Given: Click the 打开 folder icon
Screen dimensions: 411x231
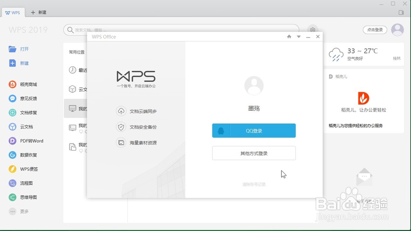Looking at the screenshot, I should click(x=12, y=49).
